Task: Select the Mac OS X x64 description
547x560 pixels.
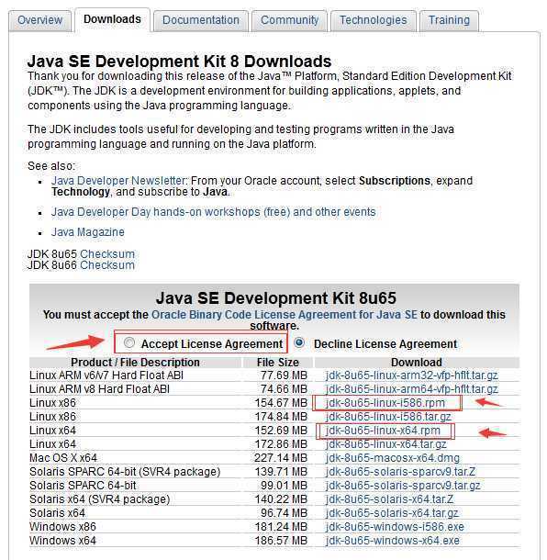Action: click(63, 458)
